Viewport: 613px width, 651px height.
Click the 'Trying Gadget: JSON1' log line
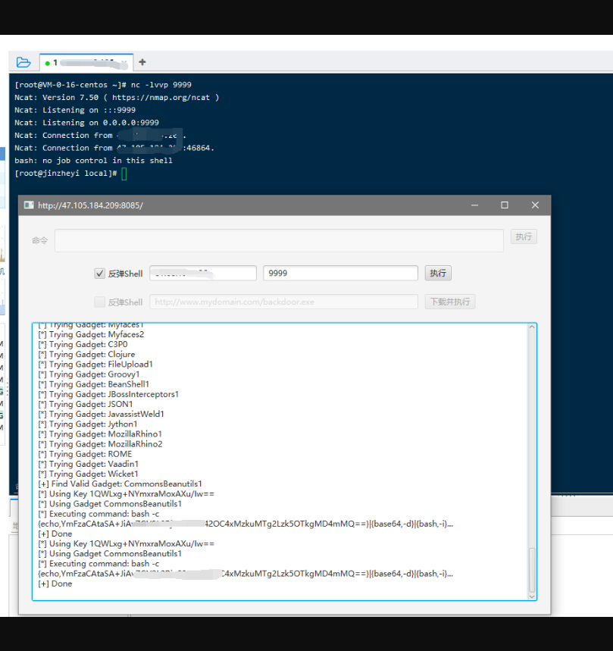click(86, 404)
